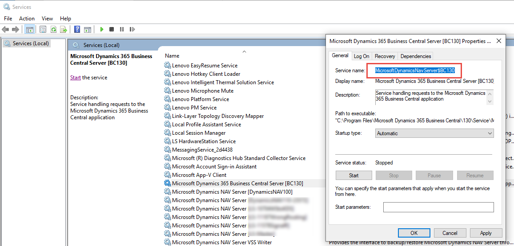Open the Recovery tab
Viewport: 514px width, 246px height.
click(385, 56)
